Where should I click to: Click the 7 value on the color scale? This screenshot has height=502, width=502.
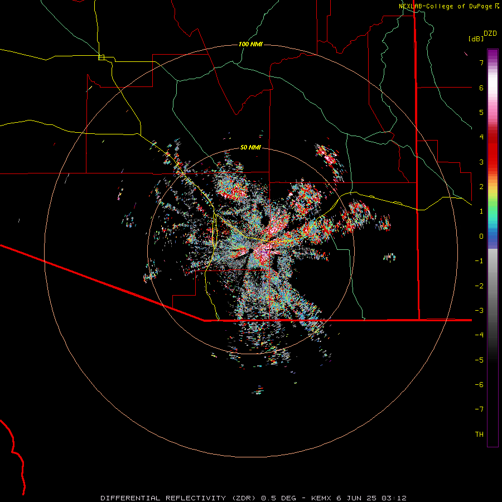point(481,62)
